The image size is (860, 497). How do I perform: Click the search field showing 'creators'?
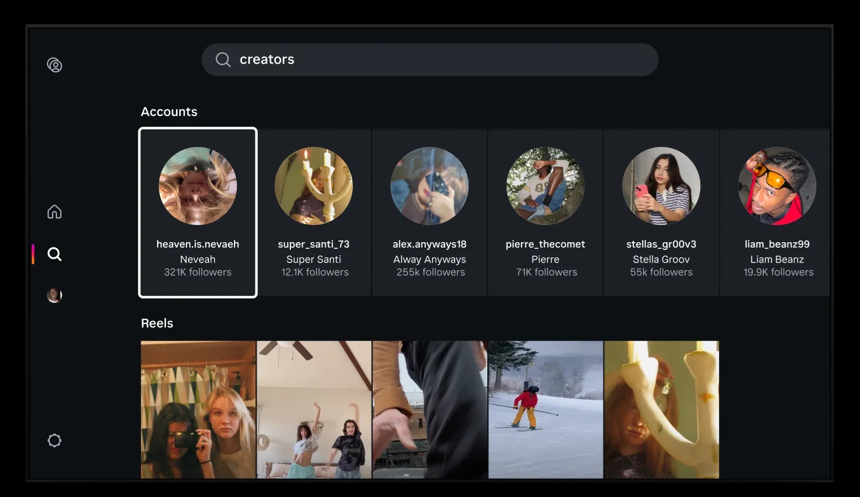click(387, 59)
